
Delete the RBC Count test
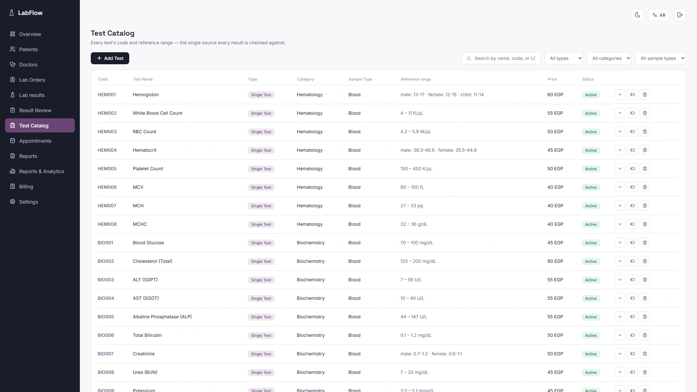coord(645,132)
